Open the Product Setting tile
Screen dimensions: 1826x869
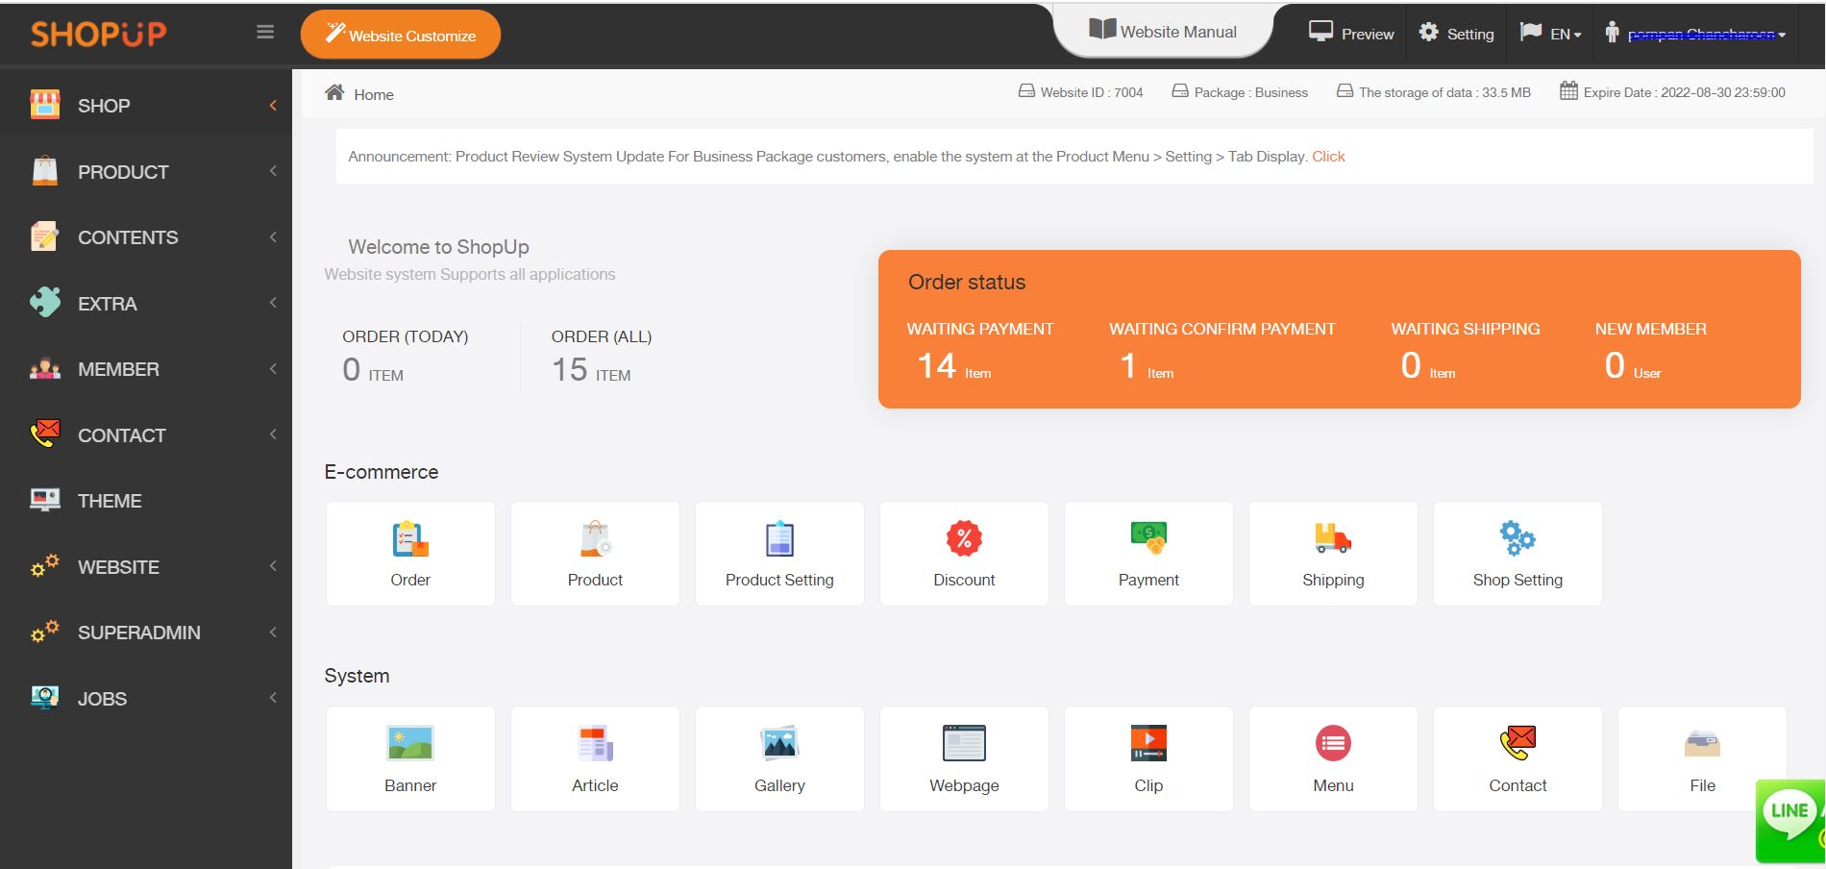point(779,554)
